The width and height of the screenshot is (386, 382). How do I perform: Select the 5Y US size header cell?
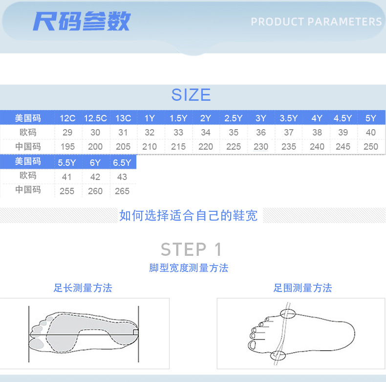371,118
